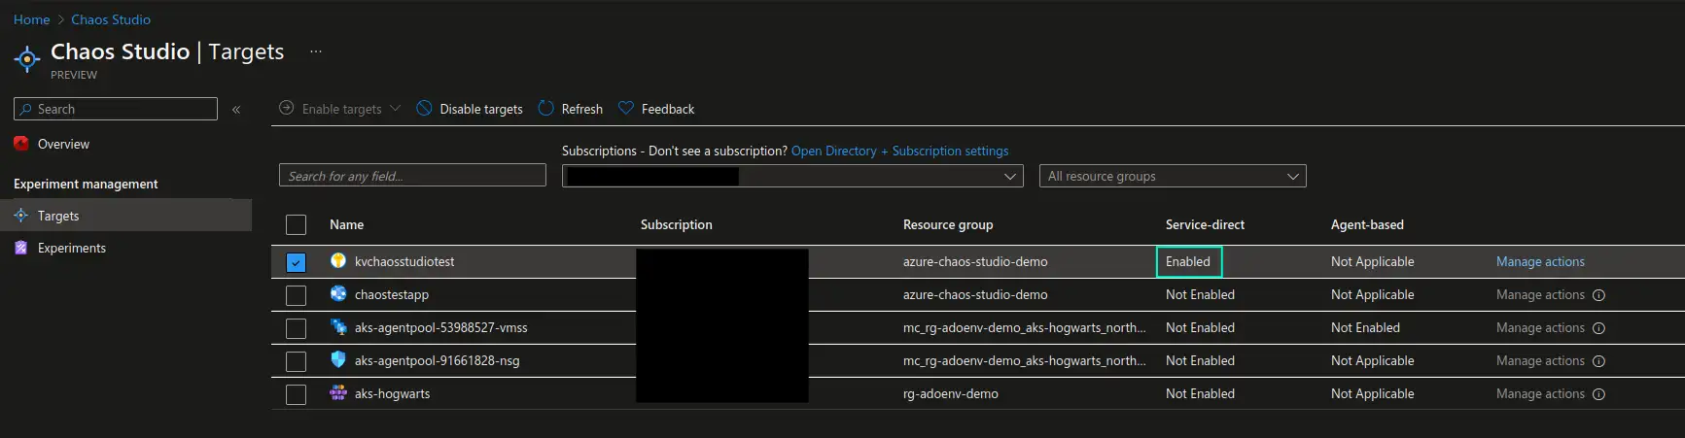The height and width of the screenshot is (438, 1685).
Task: Click the shield icon for aks-agentpool-91661828-nsg
Action: pyautogui.click(x=338, y=359)
